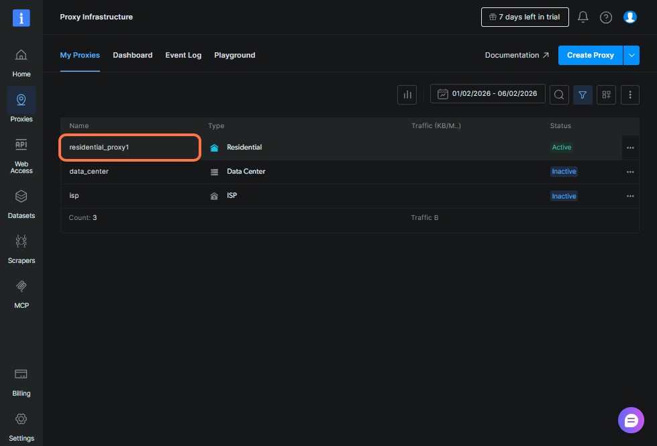Click the Create Proxy button
657x446 pixels.
(591, 55)
